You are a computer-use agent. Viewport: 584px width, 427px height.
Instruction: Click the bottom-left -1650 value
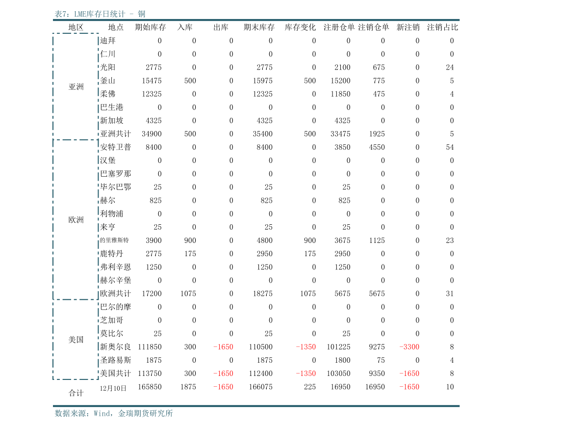223,387
